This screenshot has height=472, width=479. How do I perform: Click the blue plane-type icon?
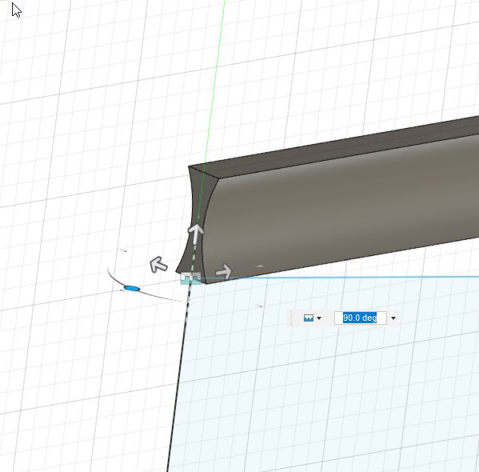tap(309, 318)
